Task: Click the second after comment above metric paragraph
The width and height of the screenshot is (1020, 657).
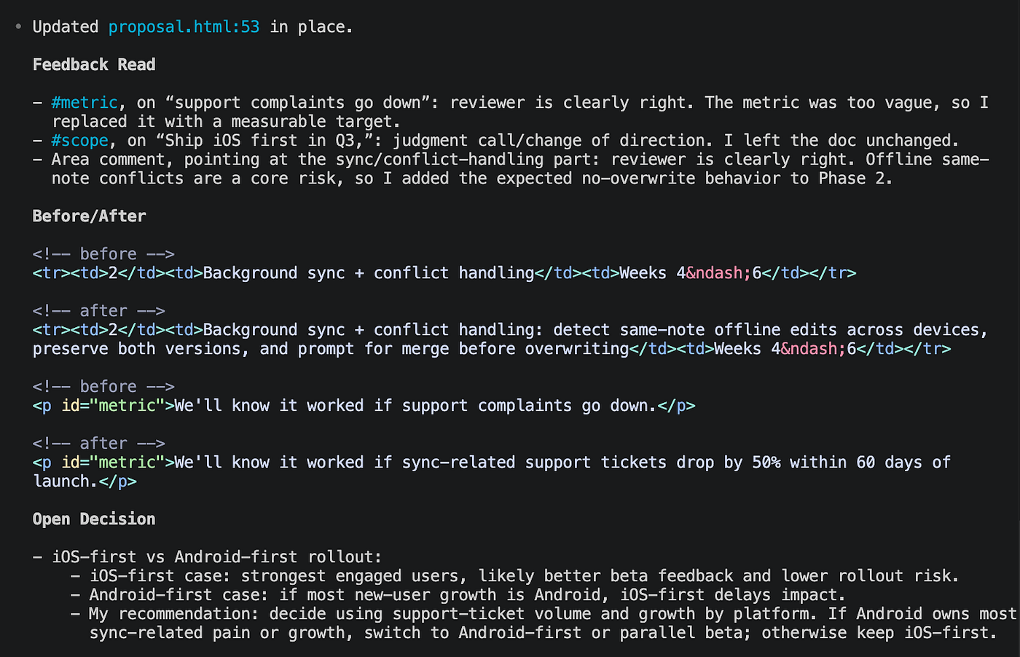Action: [x=99, y=444]
